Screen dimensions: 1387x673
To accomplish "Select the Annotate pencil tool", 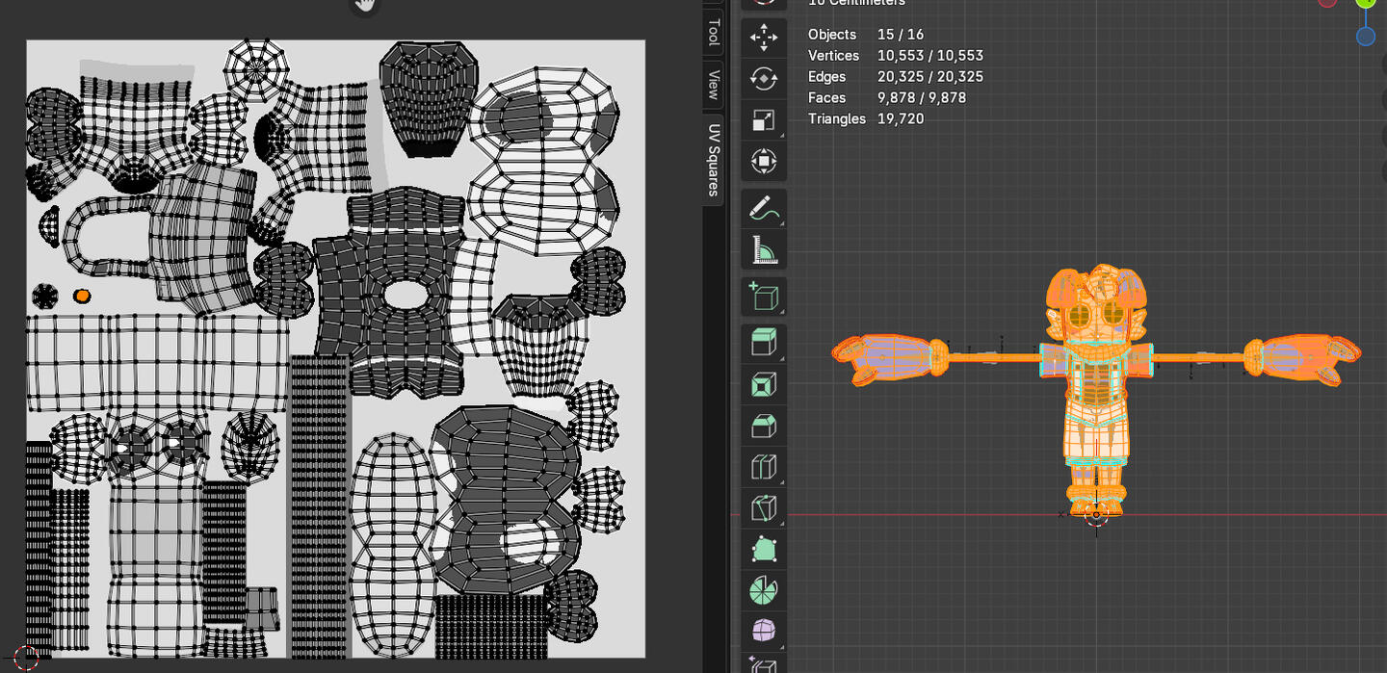I will click(764, 208).
